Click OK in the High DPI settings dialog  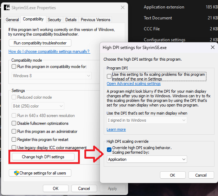tap(173, 175)
